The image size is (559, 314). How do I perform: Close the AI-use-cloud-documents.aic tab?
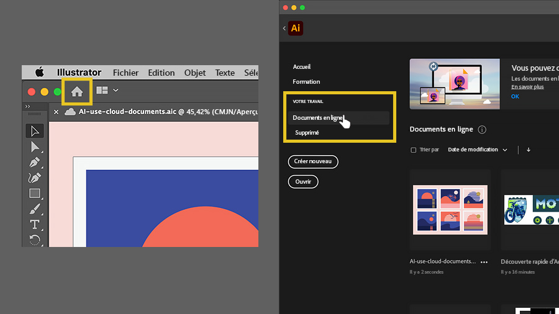(56, 112)
